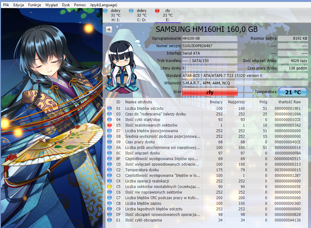Open the Pomoc menu
311x228 pixels.
coord(80,5)
